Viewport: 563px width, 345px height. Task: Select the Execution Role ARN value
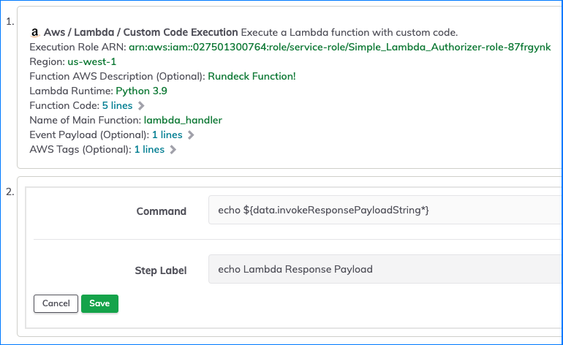point(340,47)
